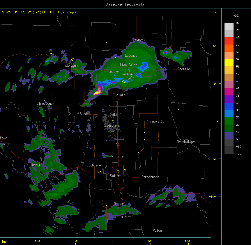
Task: Click the Innisfail label
Action: (121, 95)
